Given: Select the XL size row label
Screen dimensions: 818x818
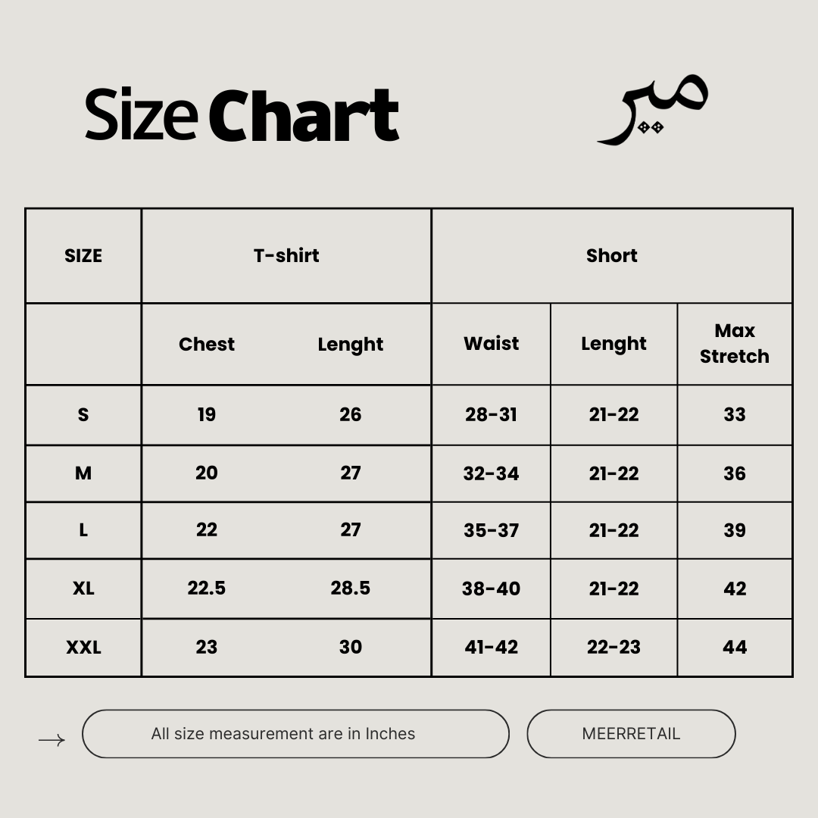Looking at the screenshot, I should point(83,589).
